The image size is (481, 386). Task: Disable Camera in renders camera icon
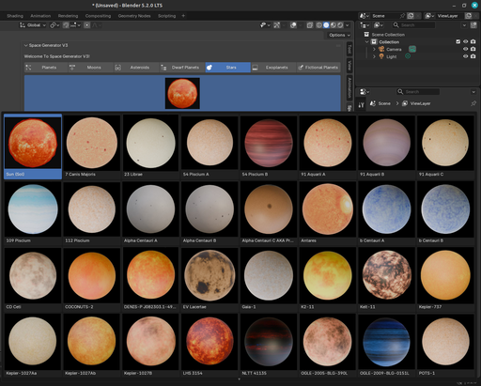coord(473,49)
